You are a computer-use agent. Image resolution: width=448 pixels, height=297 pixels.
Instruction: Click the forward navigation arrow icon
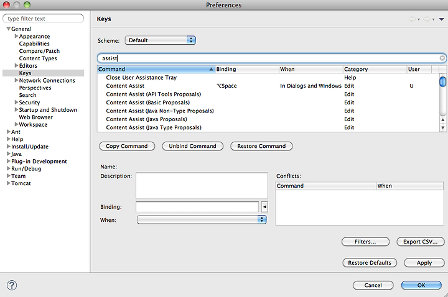(427, 19)
